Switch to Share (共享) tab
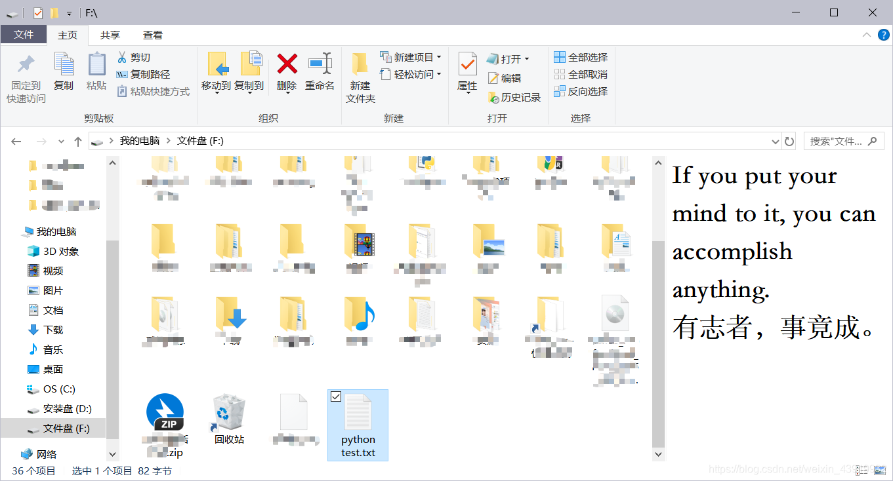Image resolution: width=893 pixels, height=481 pixels. coord(110,35)
